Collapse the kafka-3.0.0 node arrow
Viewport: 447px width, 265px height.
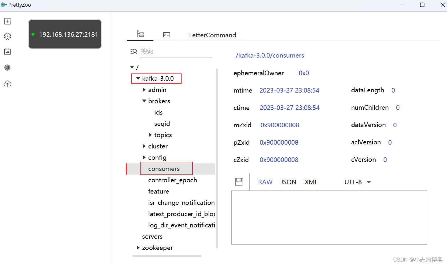(138, 78)
